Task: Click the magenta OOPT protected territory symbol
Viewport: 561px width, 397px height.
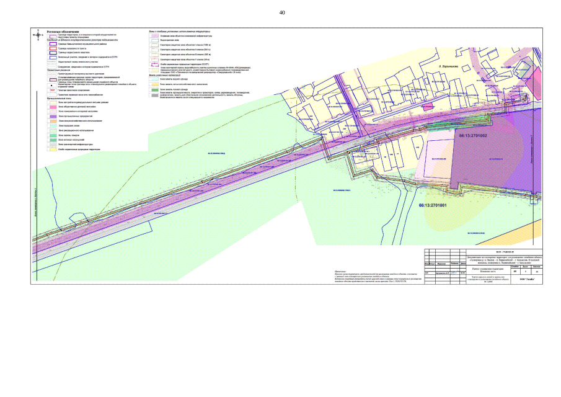Action: click(x=154, y=63)
